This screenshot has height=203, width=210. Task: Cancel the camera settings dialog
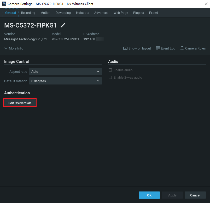195,195
